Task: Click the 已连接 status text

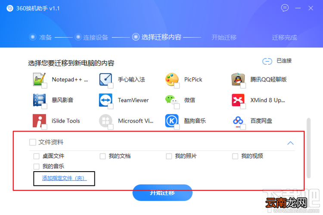Action: [284, 61]
